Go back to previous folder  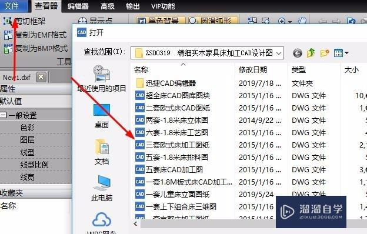point(297,53)
